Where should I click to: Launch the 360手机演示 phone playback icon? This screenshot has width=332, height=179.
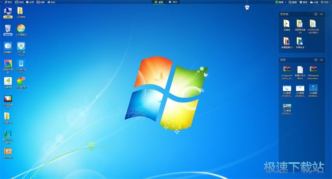point(21,67)
